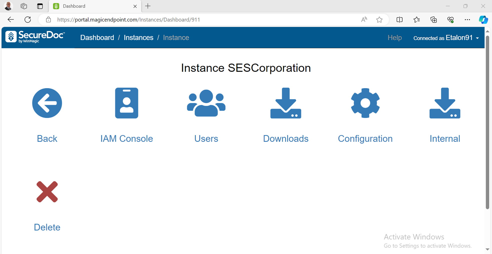Switch to the Dashboard breadcrumb
The image size is (492, 254).
click(97, 38)
